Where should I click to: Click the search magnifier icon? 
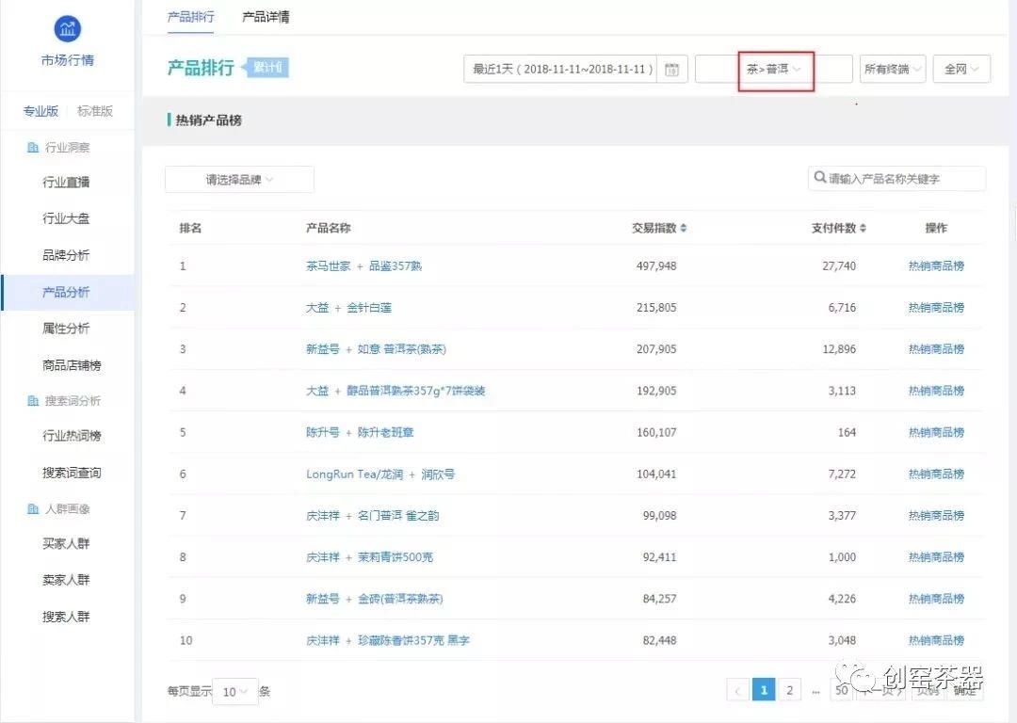pos(820,177)
